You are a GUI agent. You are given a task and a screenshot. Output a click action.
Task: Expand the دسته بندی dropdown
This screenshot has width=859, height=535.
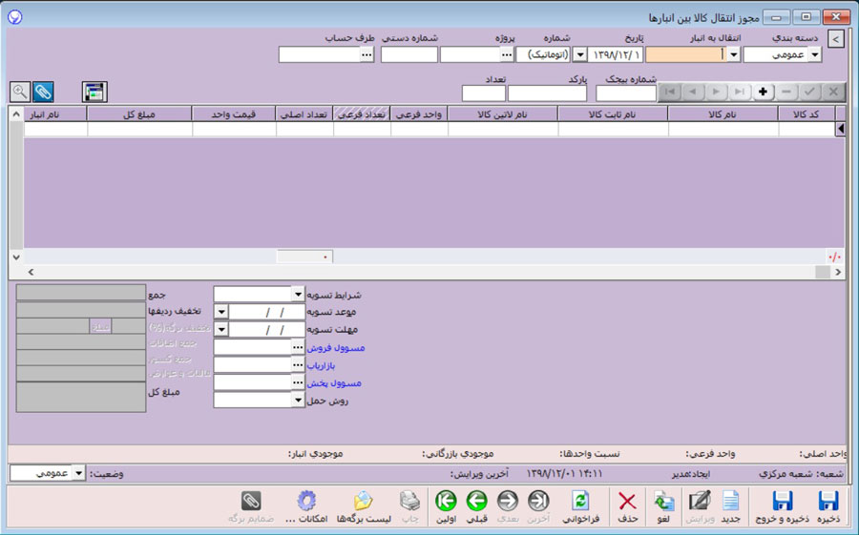[x=814, y=55]
